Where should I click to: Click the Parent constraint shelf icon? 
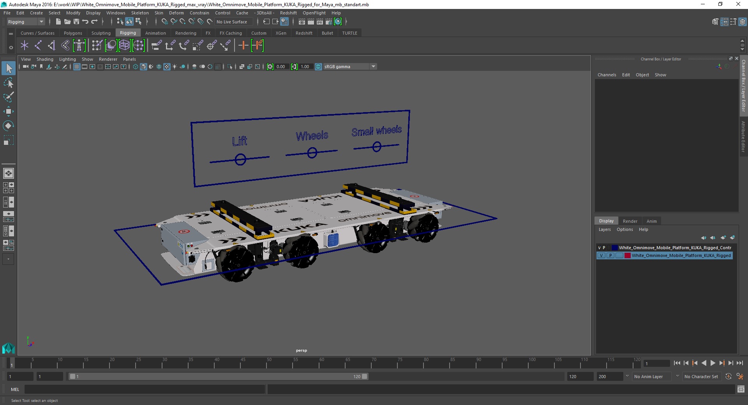pos(156,46)
